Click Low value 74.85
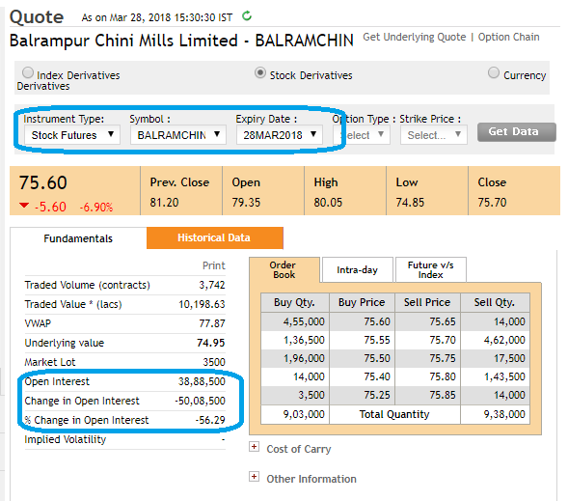This screenshot has height=501, width=568. [x=410, y=203]
